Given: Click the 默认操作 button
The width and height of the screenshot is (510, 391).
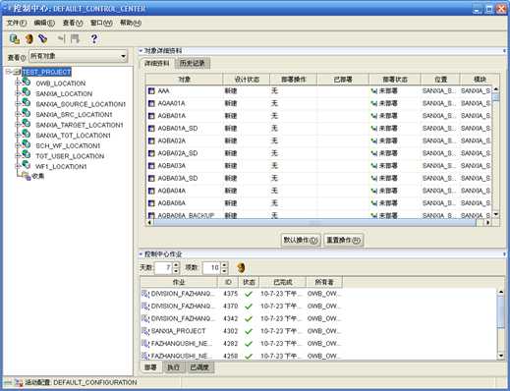Looking at the screenshot, I should [301, 240].
